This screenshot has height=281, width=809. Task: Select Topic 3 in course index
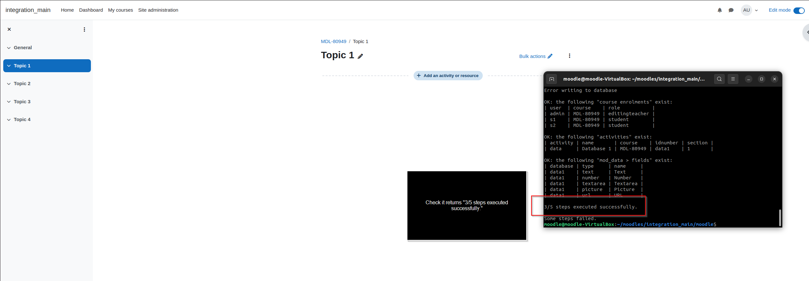point(22,102)
